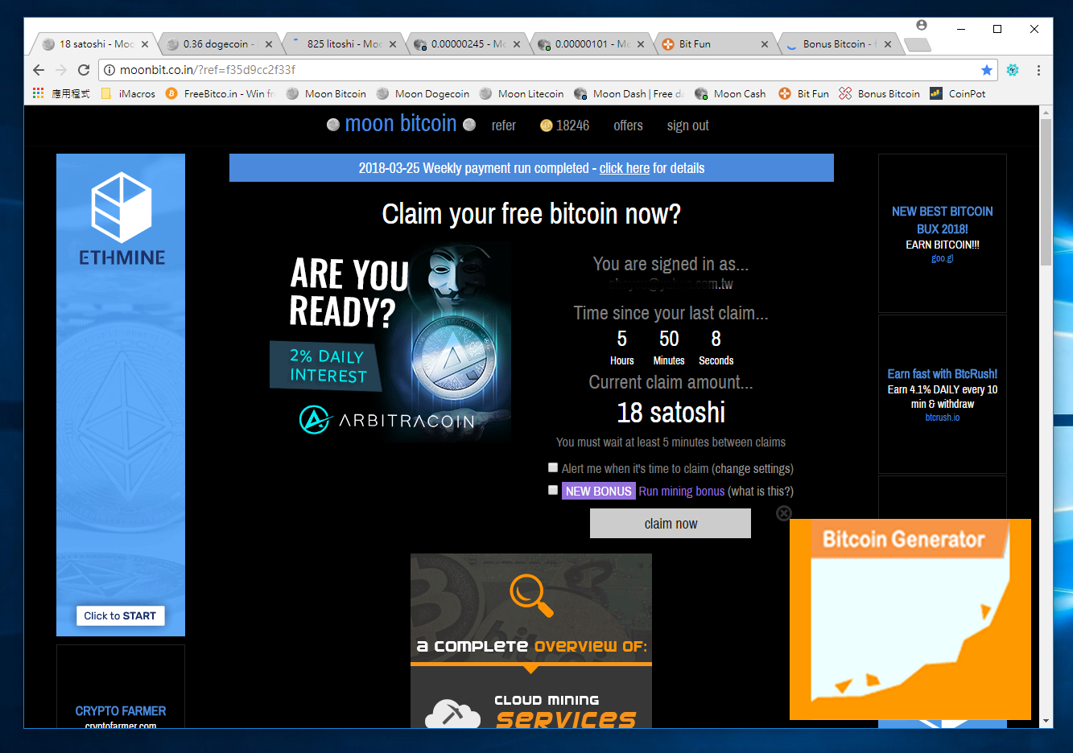This screenshot has height=753, width=1073.
Task: Open the 'offers' navigation link
Action: [628, 125]
